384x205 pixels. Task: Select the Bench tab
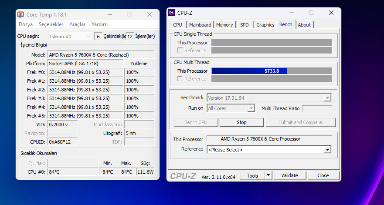click(x=286, y=24)
